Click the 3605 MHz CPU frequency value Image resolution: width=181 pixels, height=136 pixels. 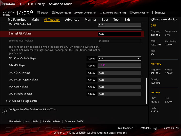pos(155,35)
